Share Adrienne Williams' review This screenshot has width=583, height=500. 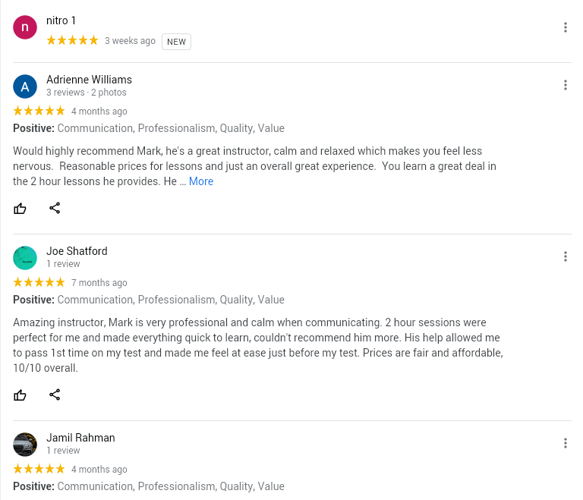point(55,208)
